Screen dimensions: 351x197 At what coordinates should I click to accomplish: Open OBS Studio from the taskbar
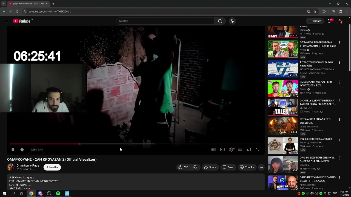point(49,193)
